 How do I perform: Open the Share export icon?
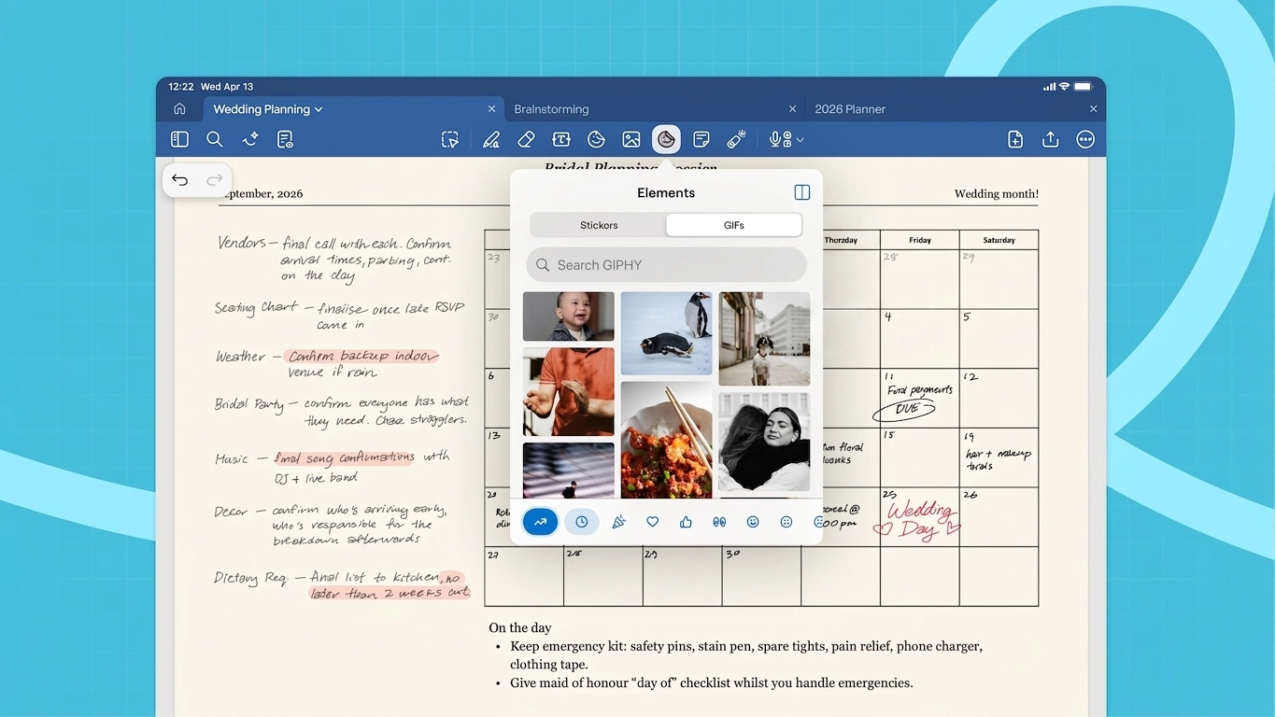click(1051, 139)
